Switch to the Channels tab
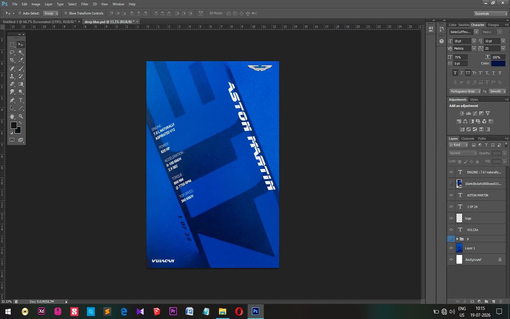Viewport: 510px width, 319px height. pos(468,138)
